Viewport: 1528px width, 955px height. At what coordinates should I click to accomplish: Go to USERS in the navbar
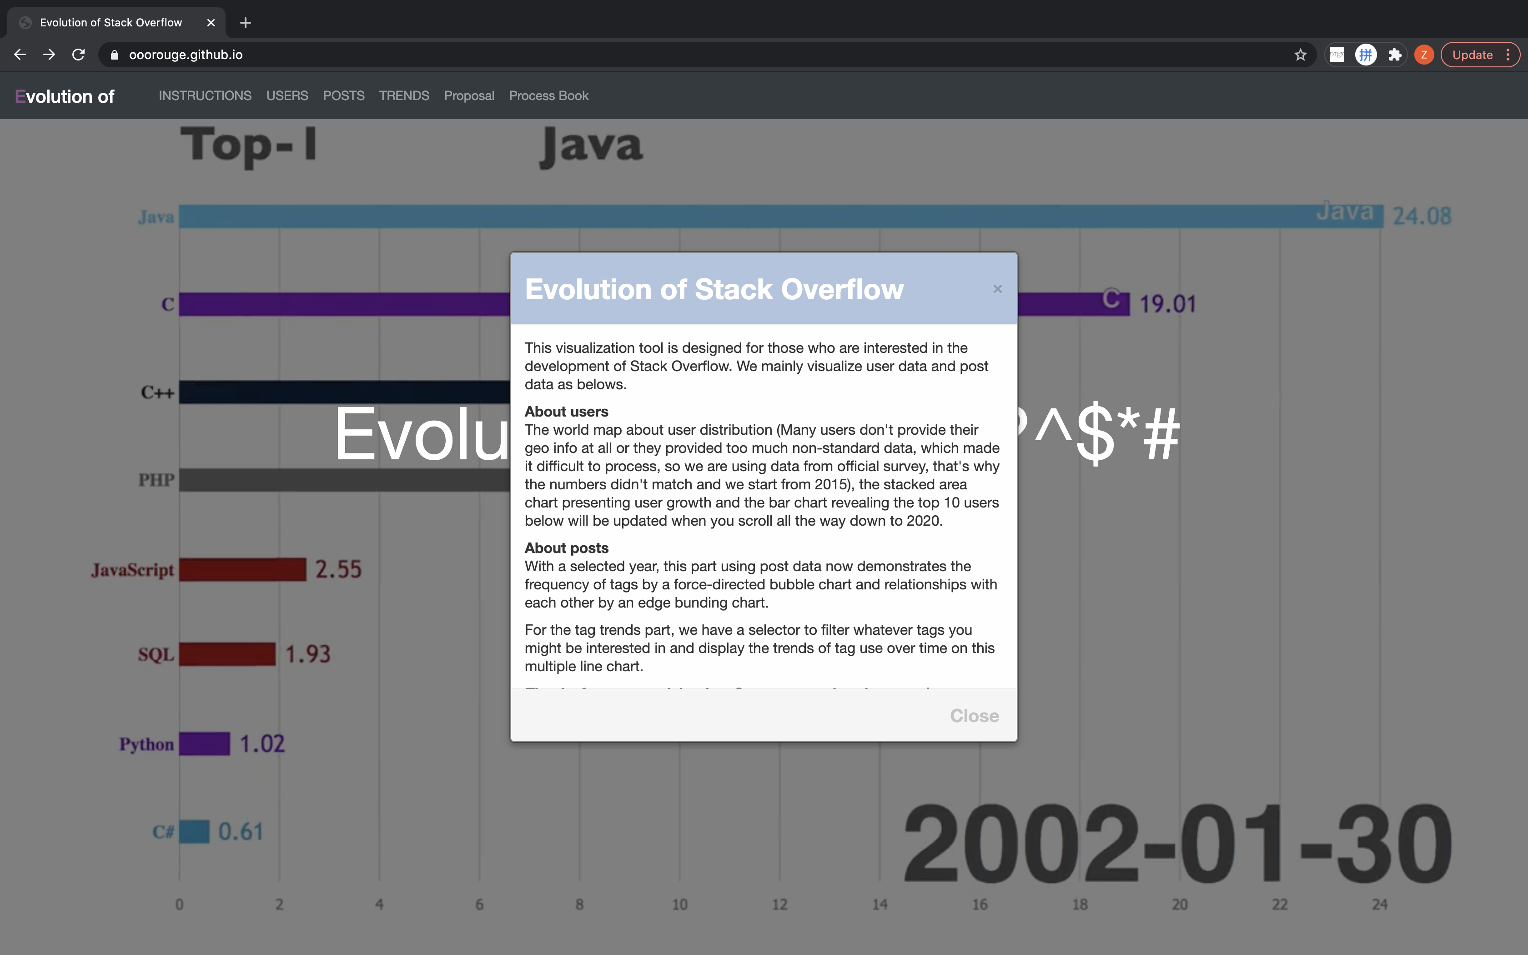coord(287,95)
